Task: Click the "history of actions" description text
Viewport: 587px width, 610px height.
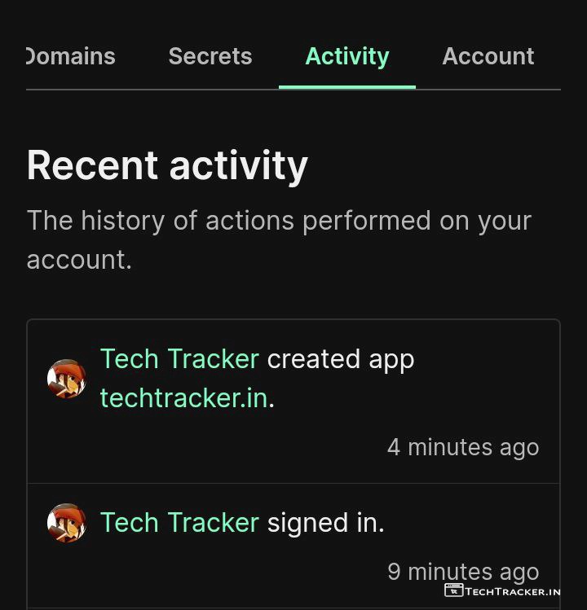Action: (x=279, y=221)
